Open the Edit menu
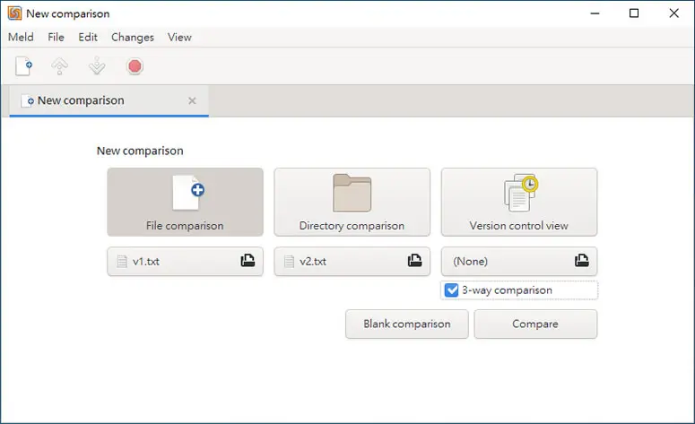 point(88,38)
